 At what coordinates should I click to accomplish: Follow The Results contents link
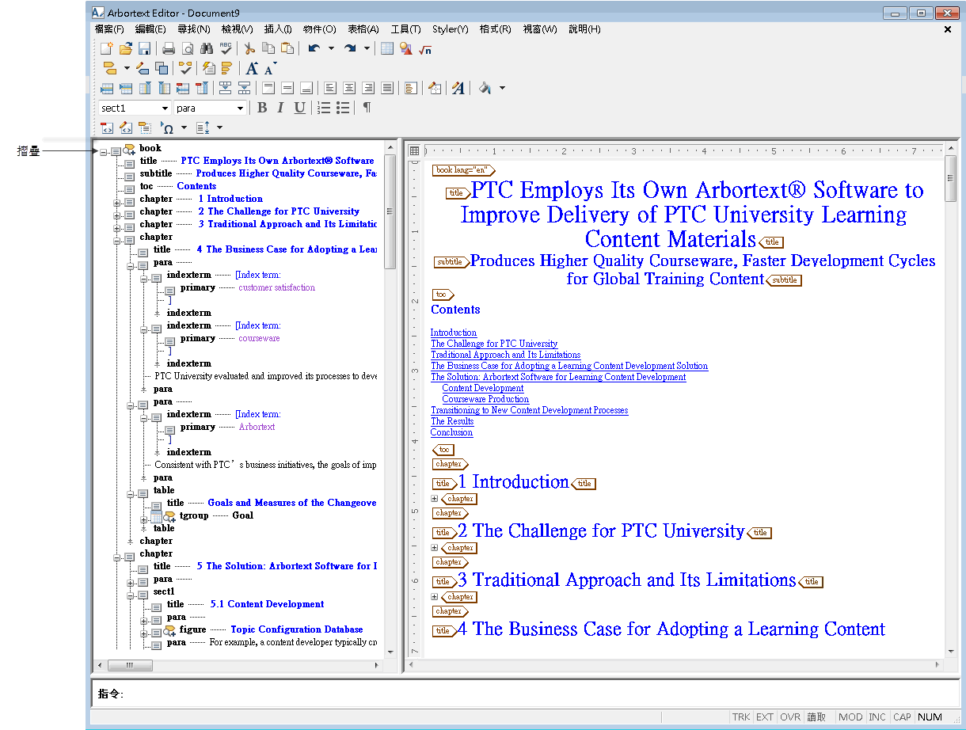(x=452, y=421)
